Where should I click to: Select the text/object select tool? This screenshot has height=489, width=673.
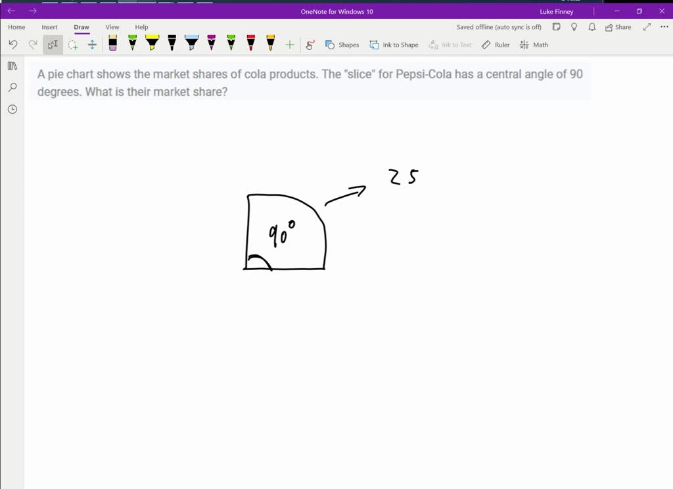53,44
